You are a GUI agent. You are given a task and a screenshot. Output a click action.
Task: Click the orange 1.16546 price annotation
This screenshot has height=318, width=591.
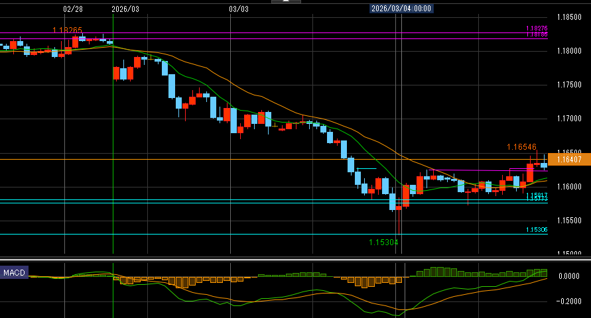pyautogui.click(x=521, y=146)
